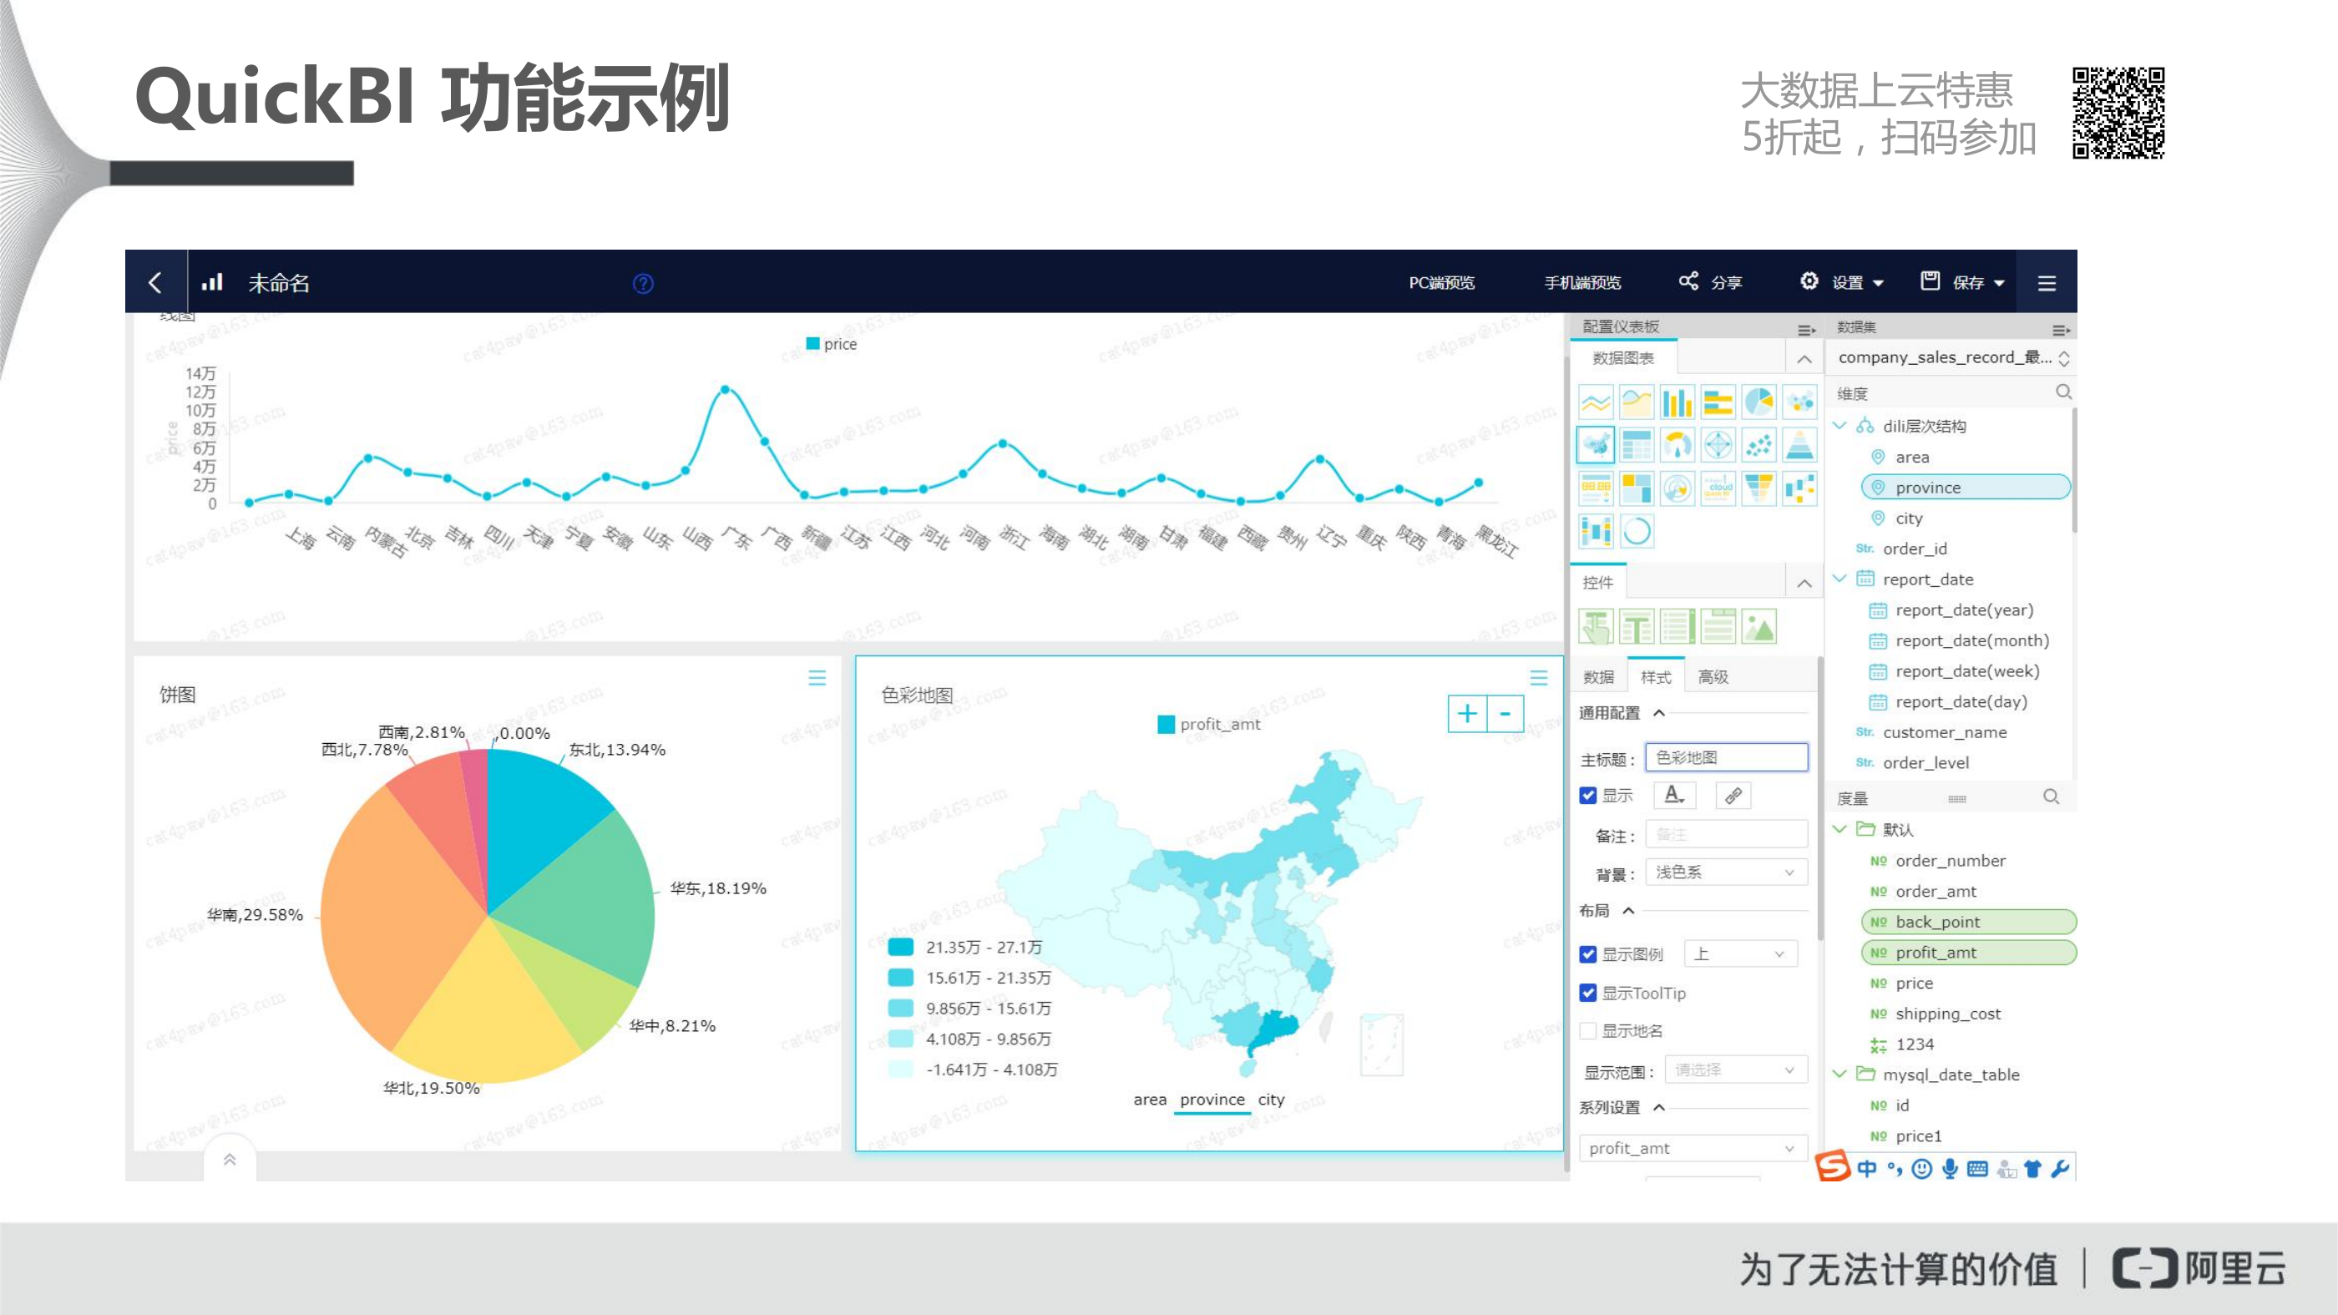The height and width of the screenshot is (1315, 2338).
Task: Collapse the report_date tree node
Action: pos(1840,579)
